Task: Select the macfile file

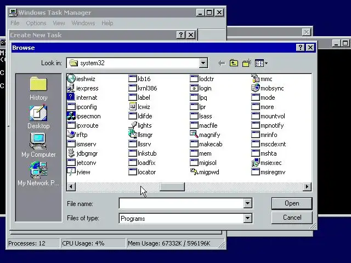Action: click(203, 125)
